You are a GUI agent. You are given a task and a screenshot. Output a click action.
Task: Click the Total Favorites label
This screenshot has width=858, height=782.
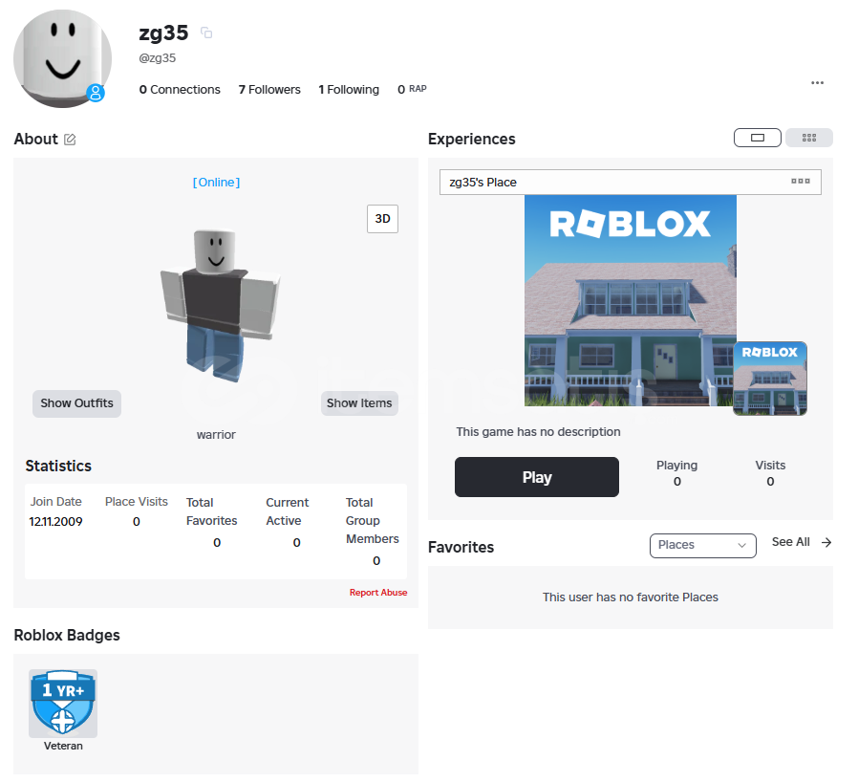click(x=211, y=511)
